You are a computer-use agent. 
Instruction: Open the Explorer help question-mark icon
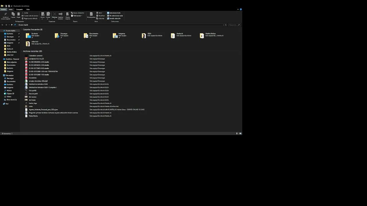tap(241, 9)
